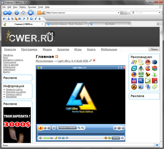Open the Help menu
Screen dimensions: 164x149
tap(47, 7)
